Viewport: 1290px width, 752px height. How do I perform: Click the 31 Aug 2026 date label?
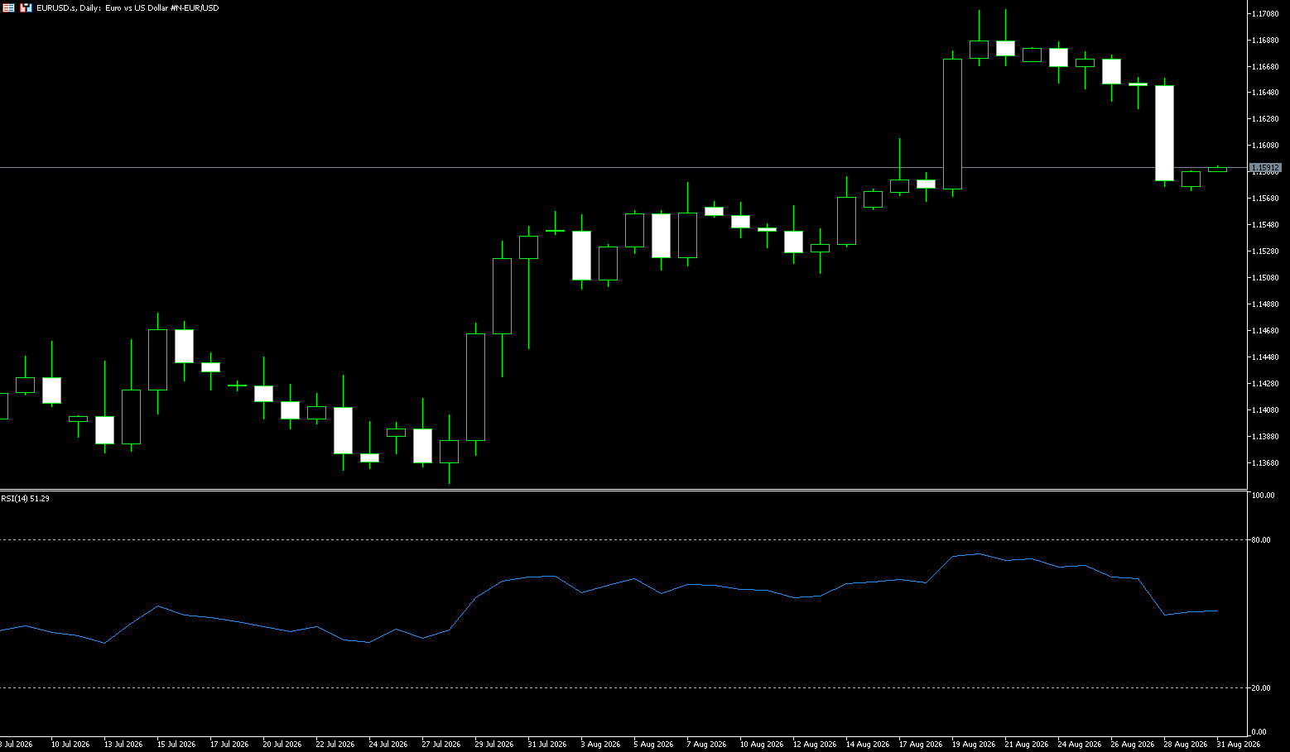[x=1238, y=745]
